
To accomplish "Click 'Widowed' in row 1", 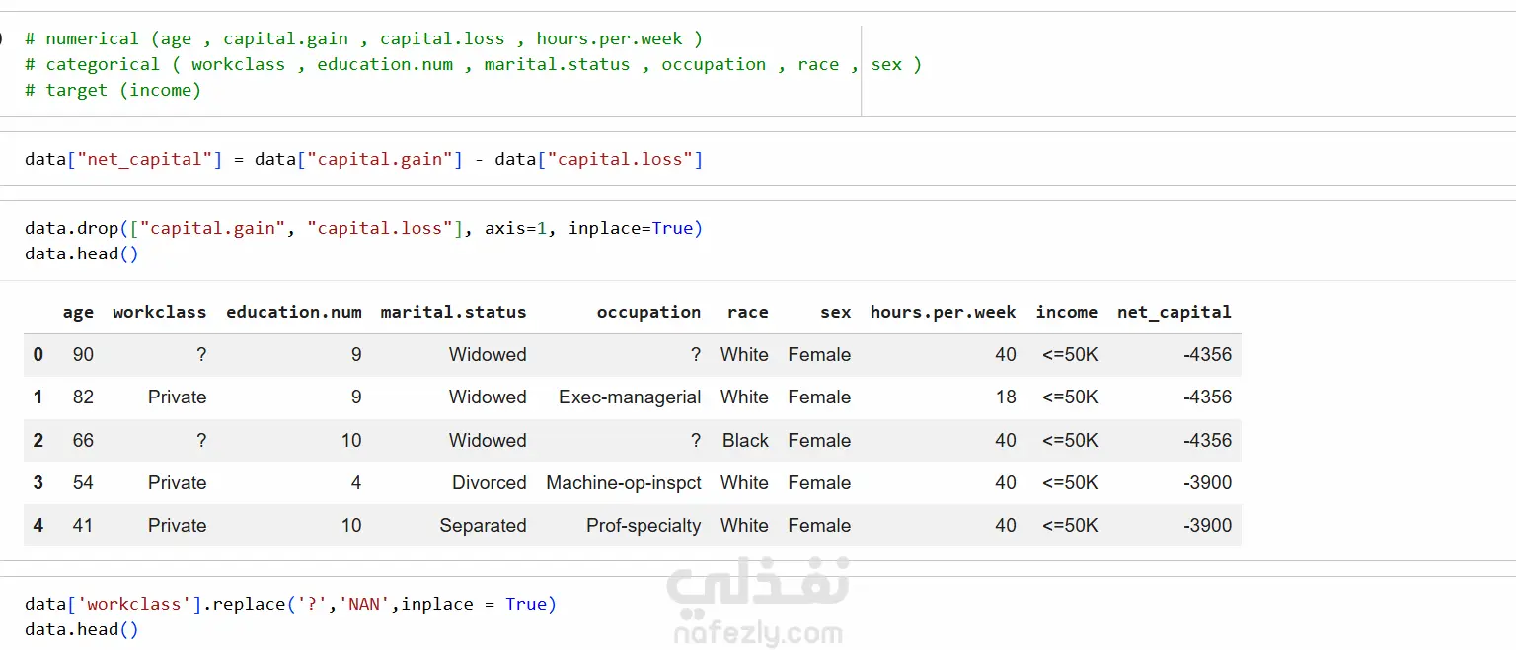I will point(488,397).
